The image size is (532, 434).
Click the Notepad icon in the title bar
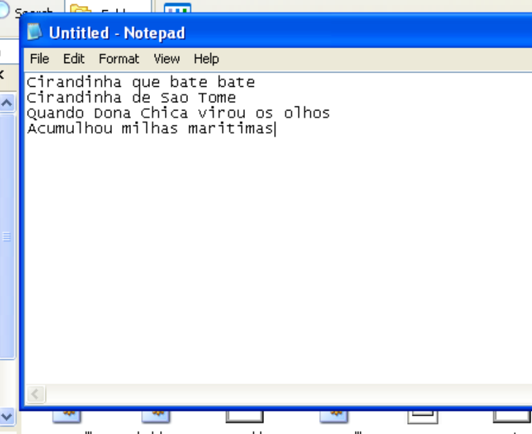[x=35, y=33]
